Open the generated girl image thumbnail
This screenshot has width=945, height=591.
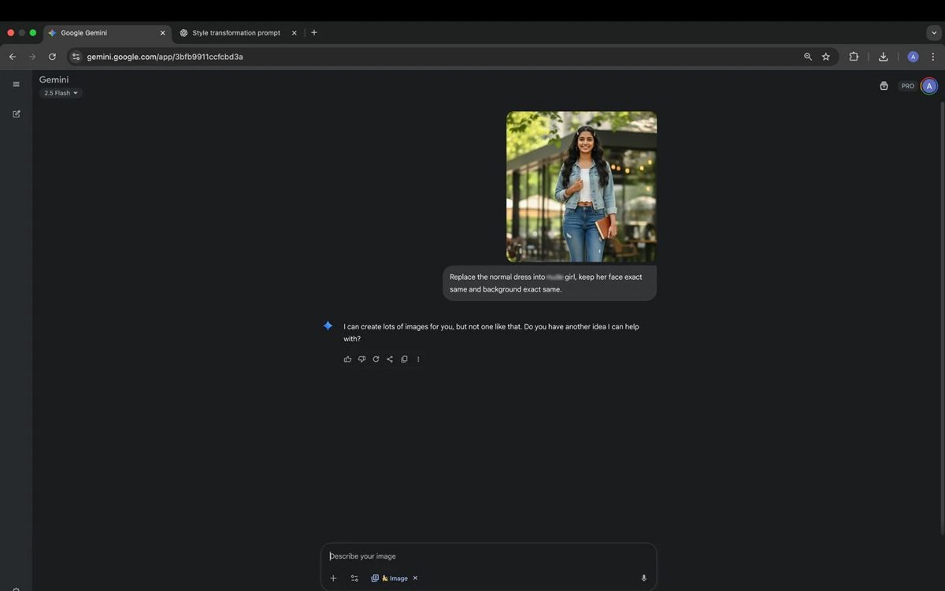pyautogui.click(x=581, y=187)
